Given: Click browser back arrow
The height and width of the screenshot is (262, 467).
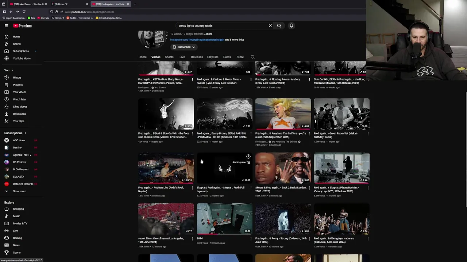Looking at the screenshot, I should [11, 12].
